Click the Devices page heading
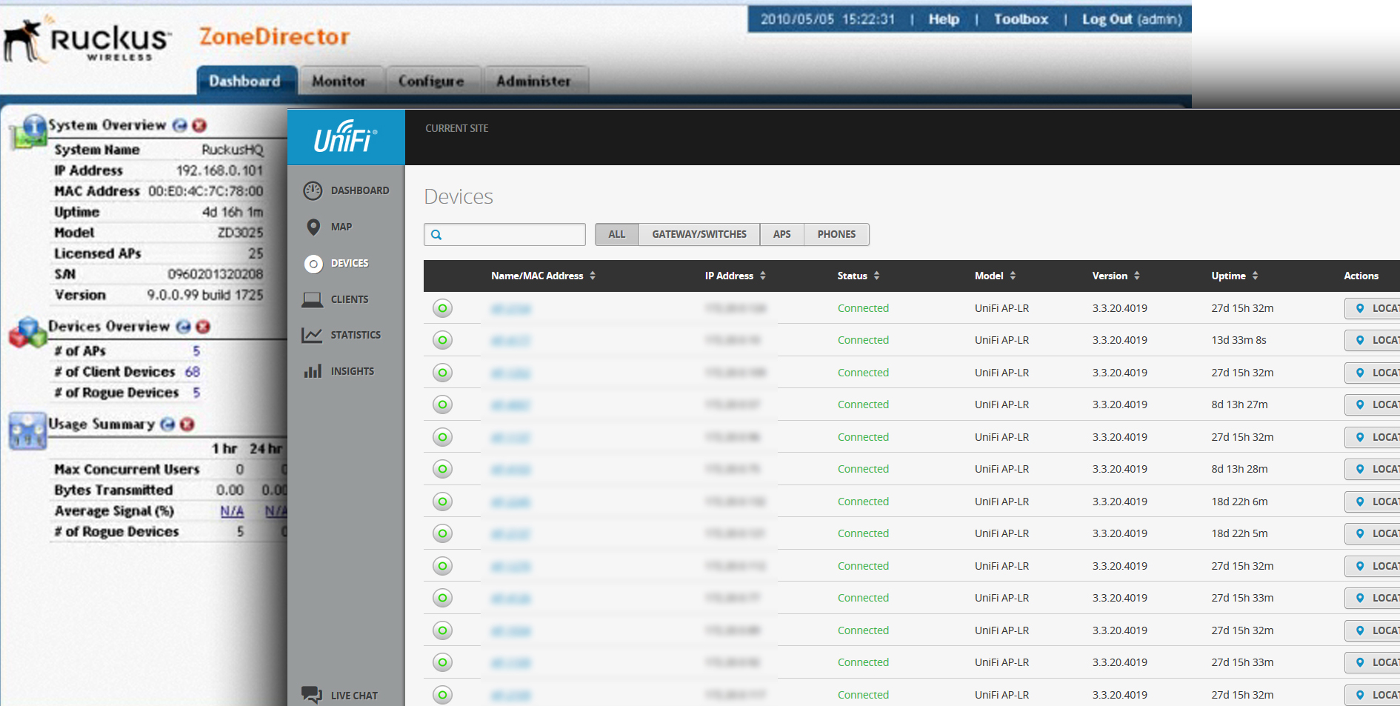The height and width of the screenshot is (706, 1400). 459,196
